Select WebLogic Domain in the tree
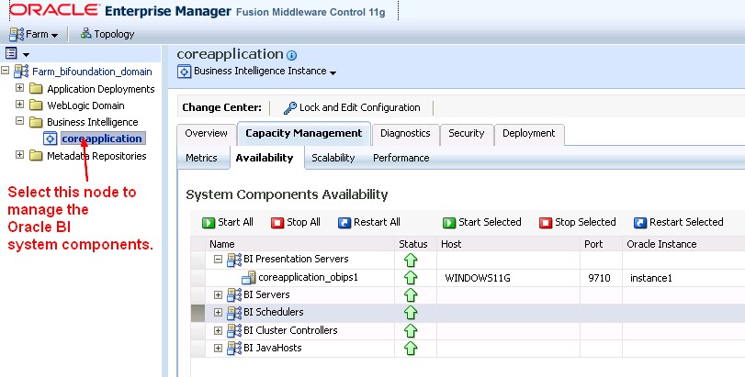The height and width of the screenshot is (377, 745). point(85,105)
